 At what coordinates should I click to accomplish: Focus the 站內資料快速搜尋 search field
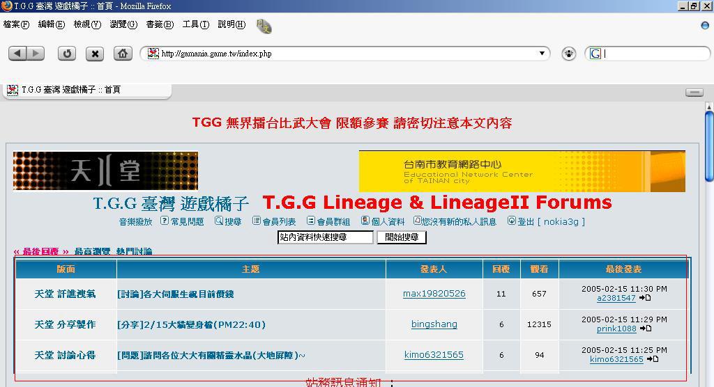tap(326, 237)
